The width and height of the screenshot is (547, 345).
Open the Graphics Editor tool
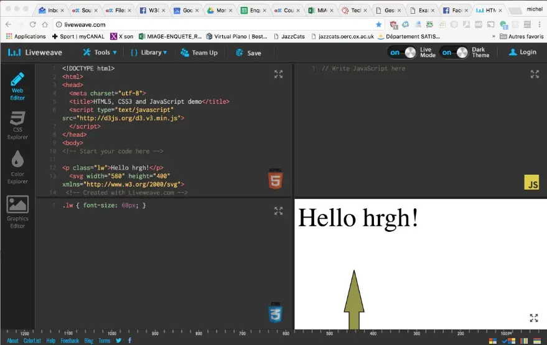pyautogui.click(x=17, y=212)
